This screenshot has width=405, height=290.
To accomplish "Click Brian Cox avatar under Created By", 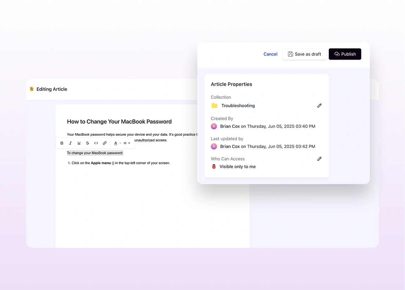I will [x=214, y=126].
